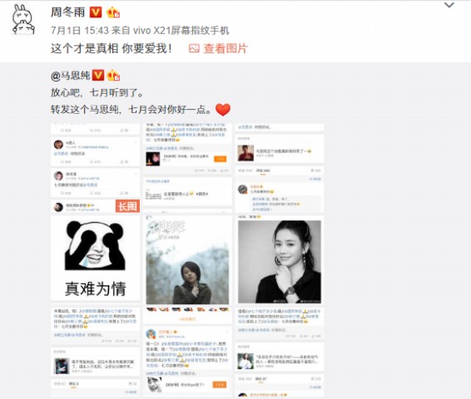The image size is (471, 399).
Task: Open the bottom-left screenshot thumbnail
Action: (95, 351)
